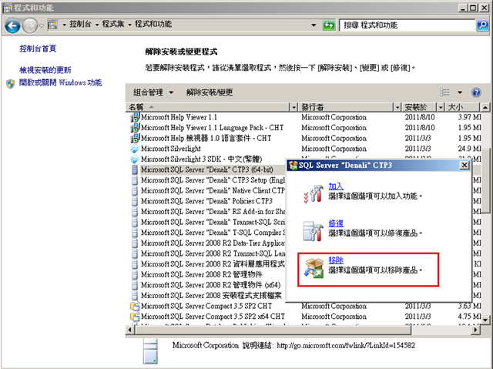
Task: Click the Back navigation arrow button
Action: point(12,25)
